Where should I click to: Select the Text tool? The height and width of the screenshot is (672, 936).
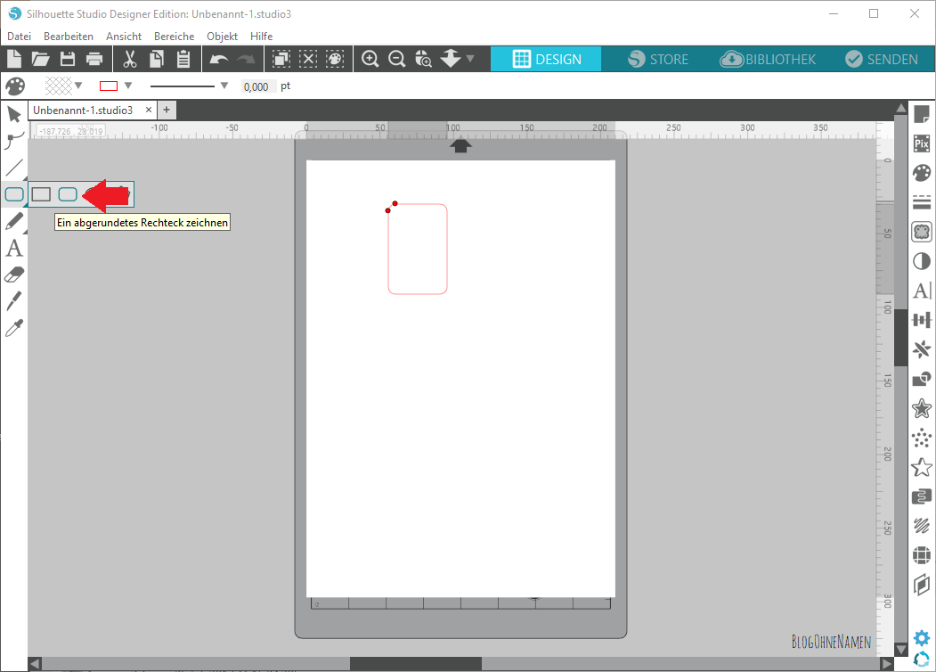[14, 249]
